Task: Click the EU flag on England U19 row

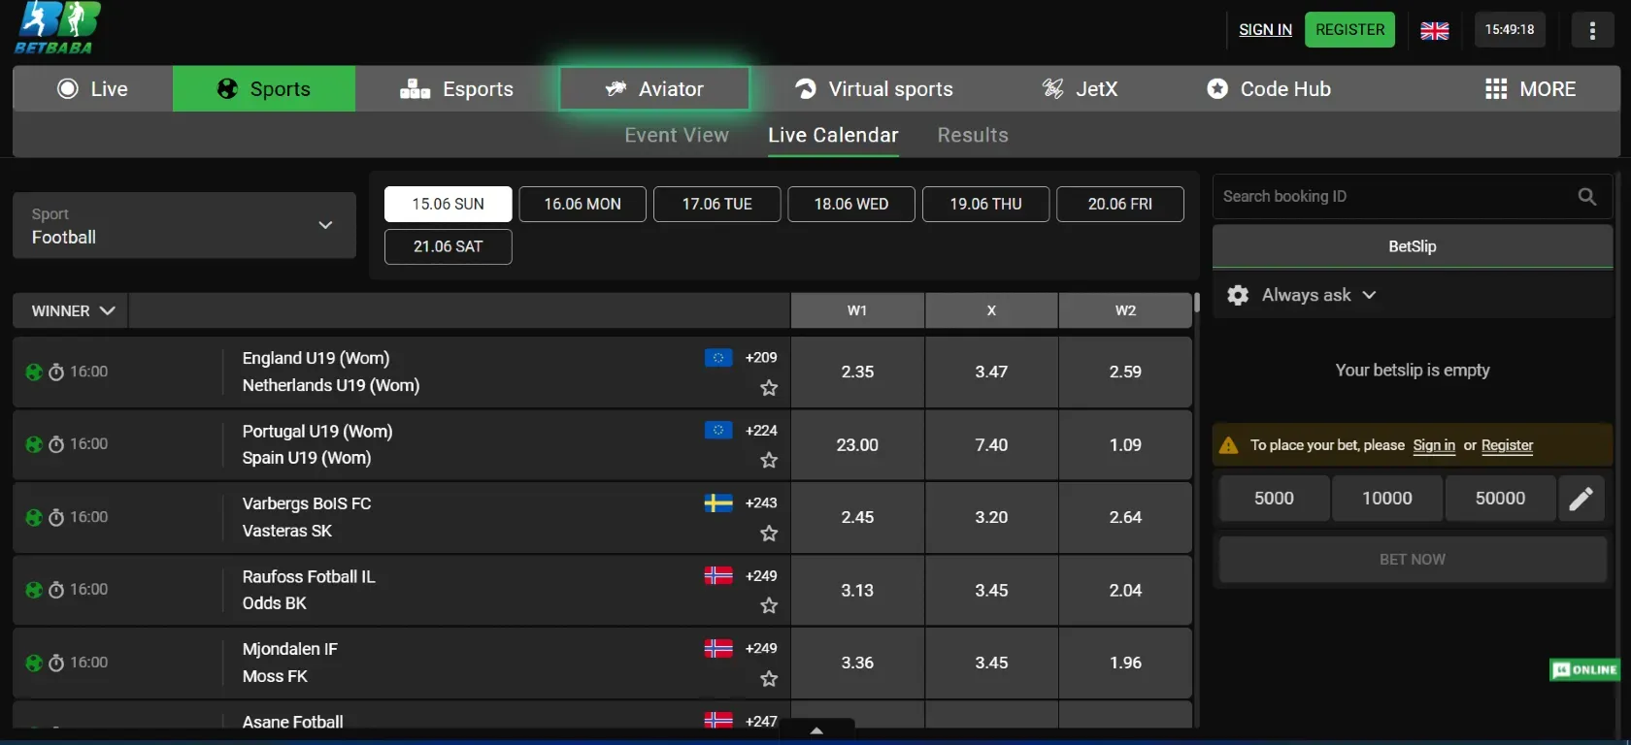Action: pos(718,357)
